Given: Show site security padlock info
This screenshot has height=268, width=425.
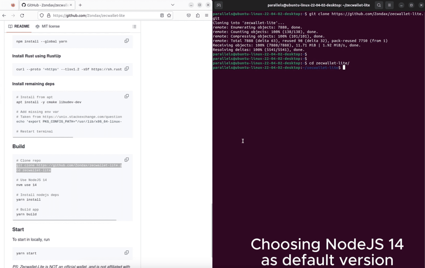Looking at the screenshot, I should coord(49,15).
